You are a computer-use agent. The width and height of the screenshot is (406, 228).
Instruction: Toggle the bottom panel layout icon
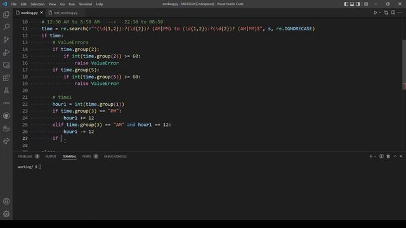pyautogui.click(x=352, y=4)
